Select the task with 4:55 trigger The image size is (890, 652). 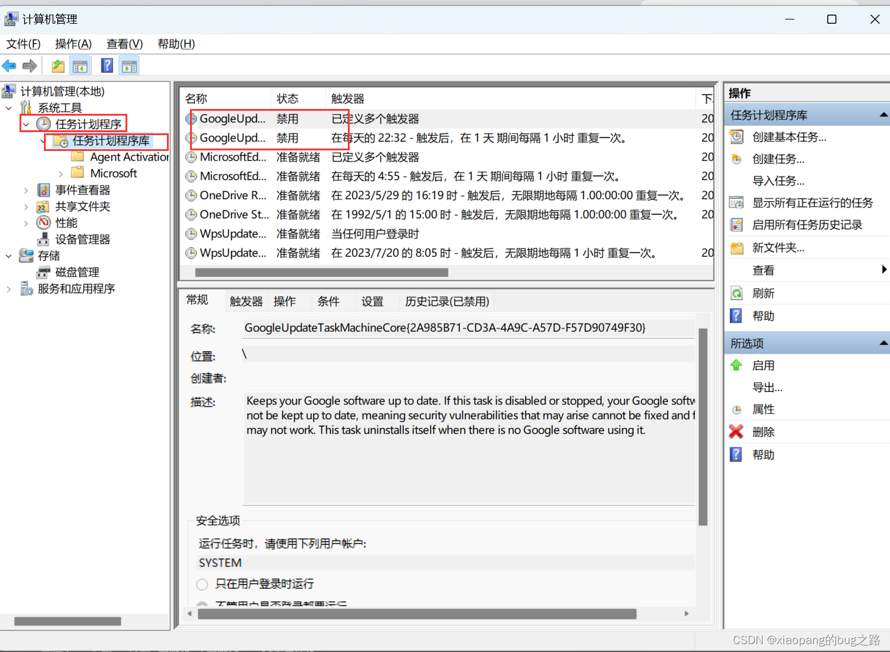point(447,176)
